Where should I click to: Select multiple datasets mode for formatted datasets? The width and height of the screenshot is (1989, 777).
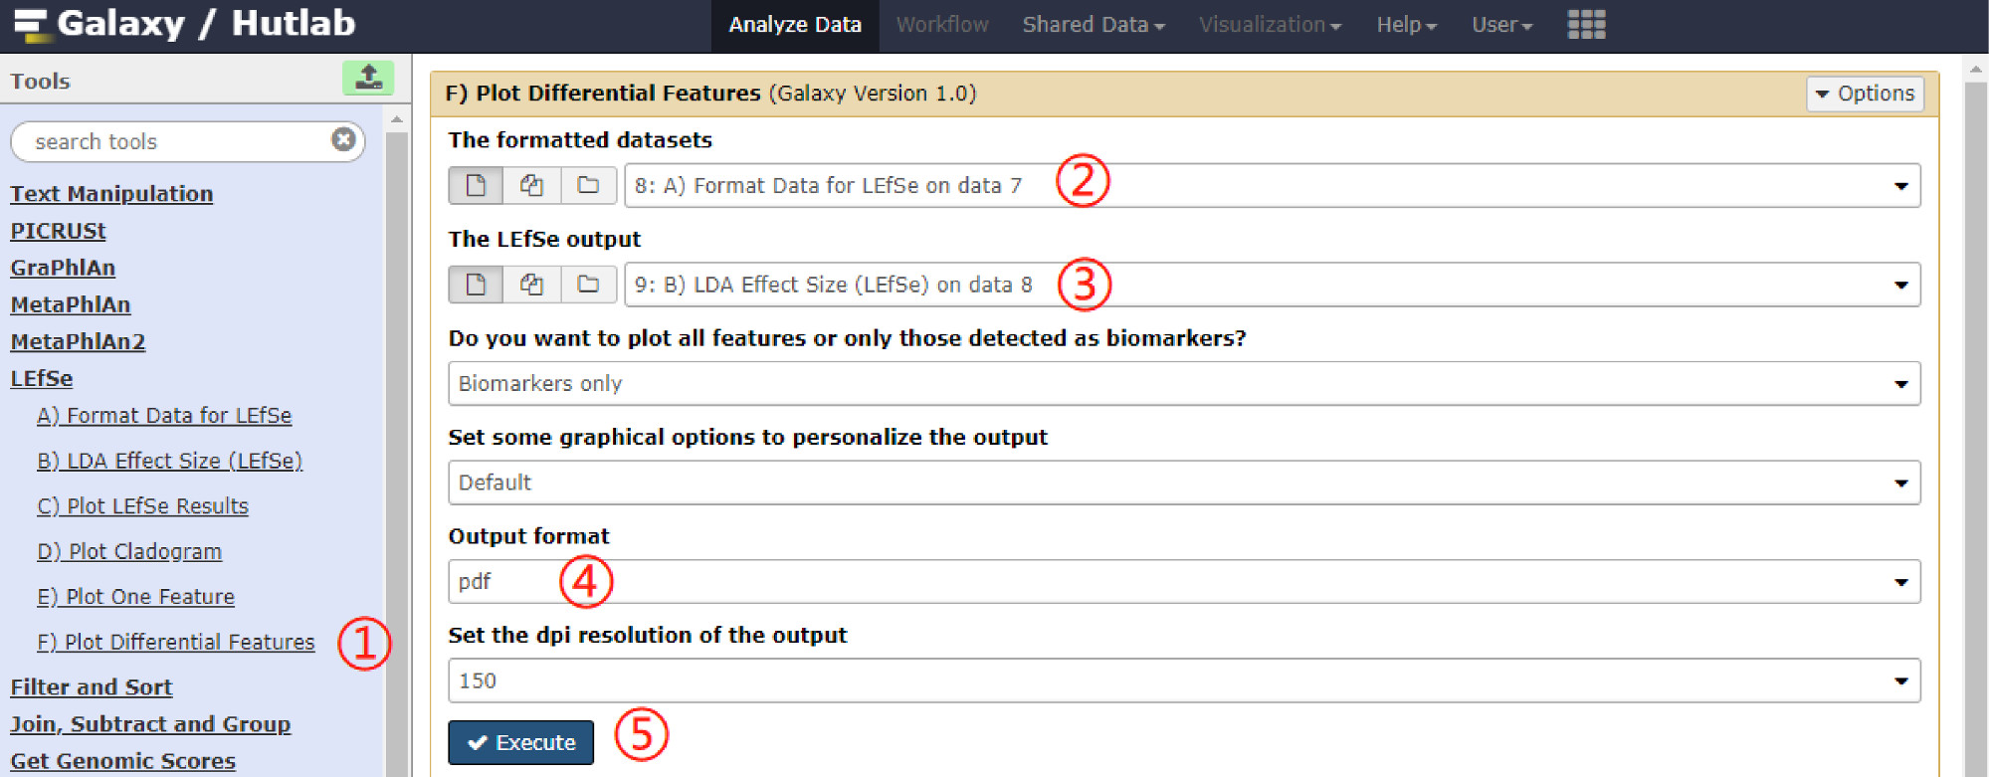click(x=531, y=185)
